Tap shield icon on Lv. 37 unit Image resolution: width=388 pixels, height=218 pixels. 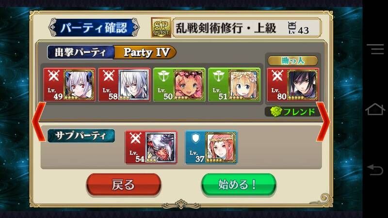click(x=195, y=138)
